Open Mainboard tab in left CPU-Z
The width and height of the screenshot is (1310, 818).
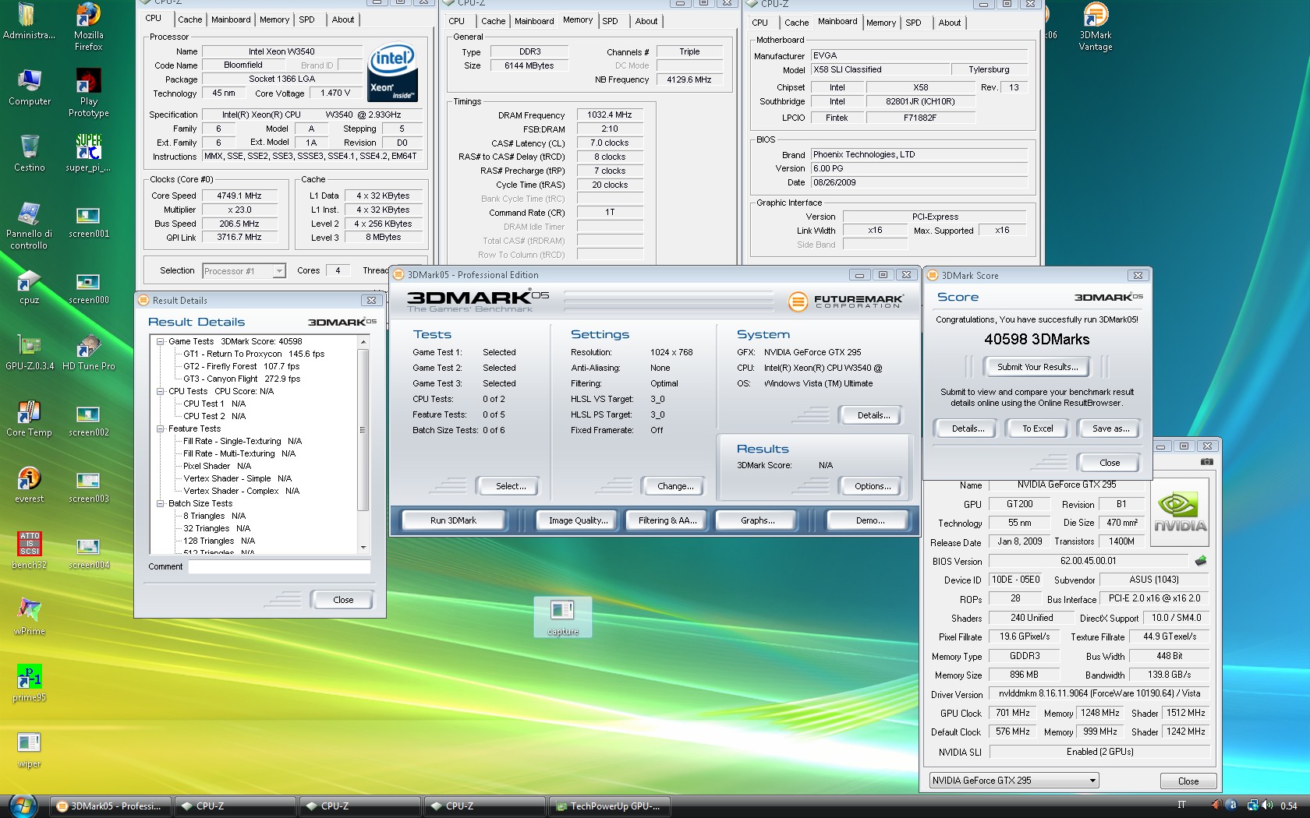(231, 19)
